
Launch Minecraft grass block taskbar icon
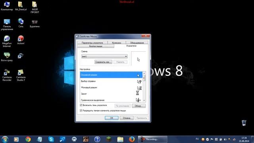pyautogui.click(x=109, y=139)
